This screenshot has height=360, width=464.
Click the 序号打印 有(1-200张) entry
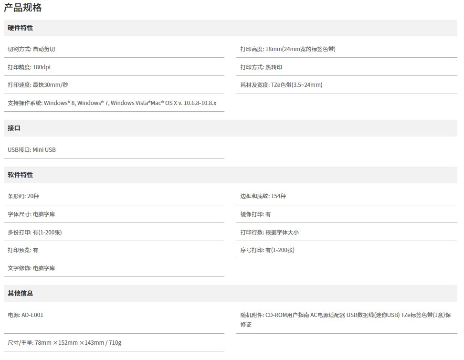pos(267,250)
